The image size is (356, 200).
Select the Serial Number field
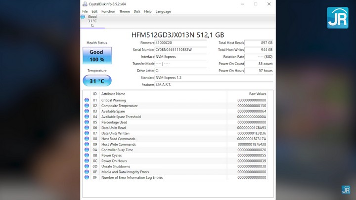[180, 50]
